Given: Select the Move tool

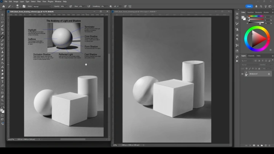Looking at the screenshot, I should point(2,14).
